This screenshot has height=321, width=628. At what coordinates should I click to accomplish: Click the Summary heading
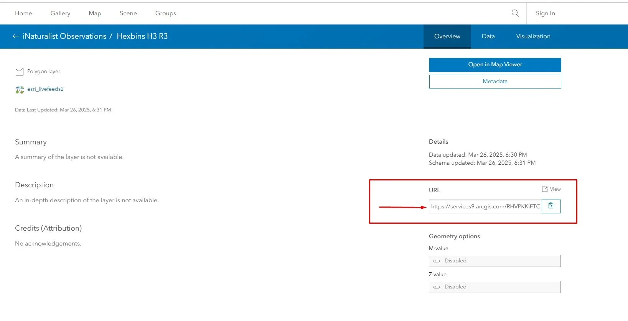coord(31,142)
